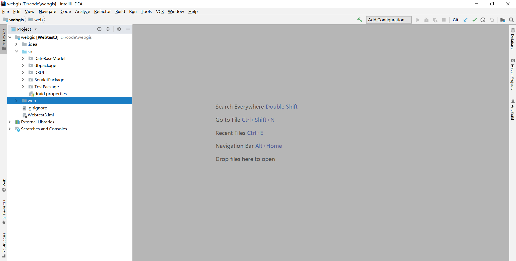Open the Analyze menu

[83, 12]
